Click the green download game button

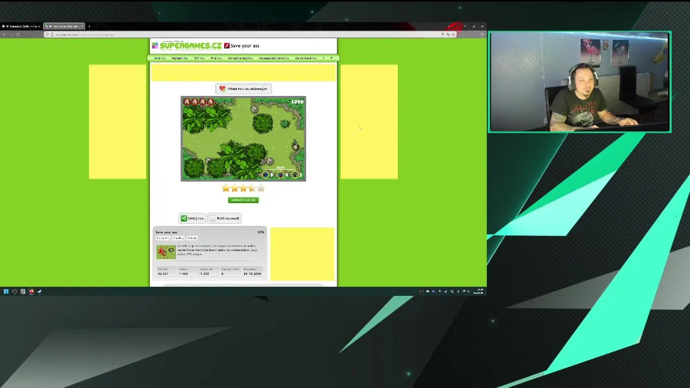coord(243,200)
